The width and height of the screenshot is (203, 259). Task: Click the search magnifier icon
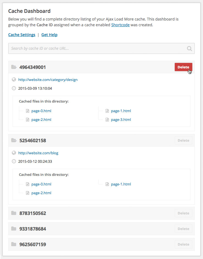click(x=189, y=49)
